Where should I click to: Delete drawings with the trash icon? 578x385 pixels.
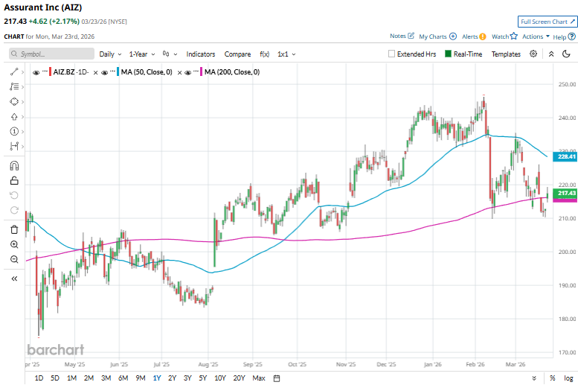click(14, 229)
